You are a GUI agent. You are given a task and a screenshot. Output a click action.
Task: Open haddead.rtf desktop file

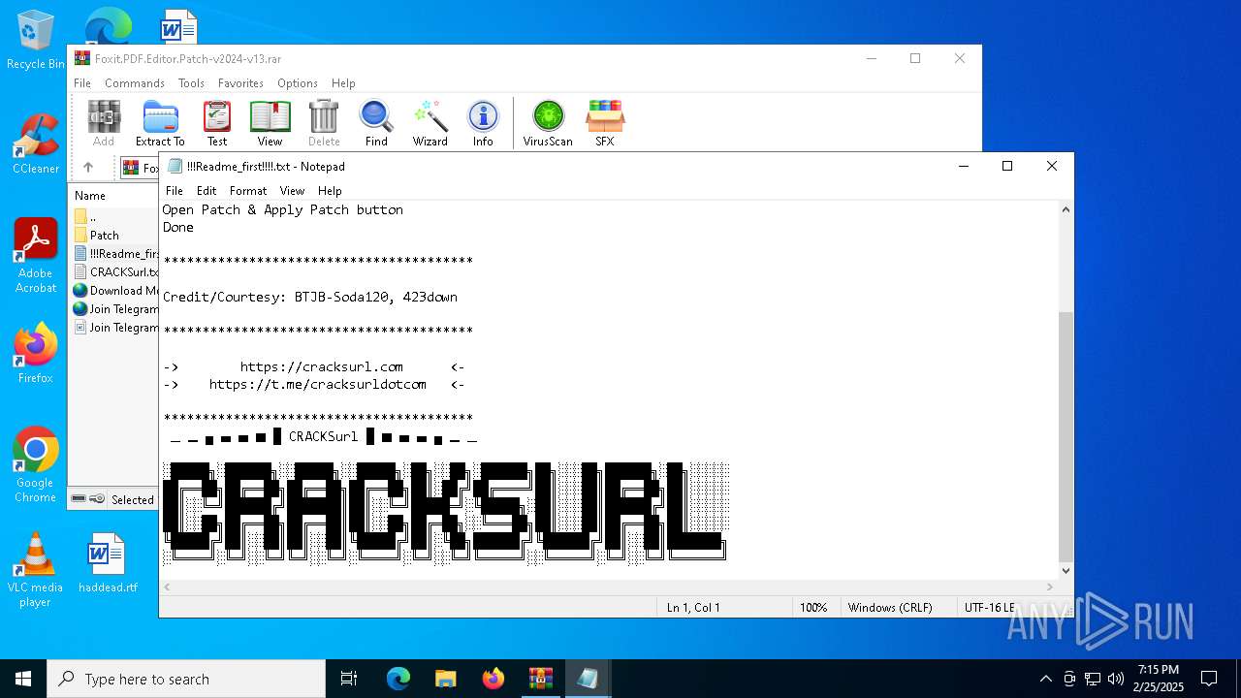[108, 562]
